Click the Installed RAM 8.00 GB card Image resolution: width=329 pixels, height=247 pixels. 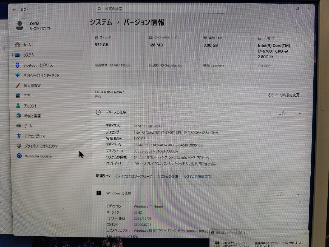(x=225, y=52)
